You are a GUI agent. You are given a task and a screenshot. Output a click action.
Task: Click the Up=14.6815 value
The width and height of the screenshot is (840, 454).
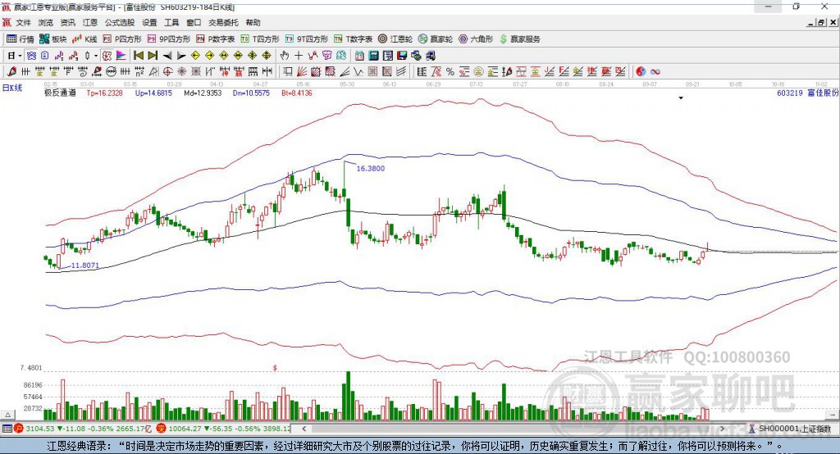pos(153,93)
